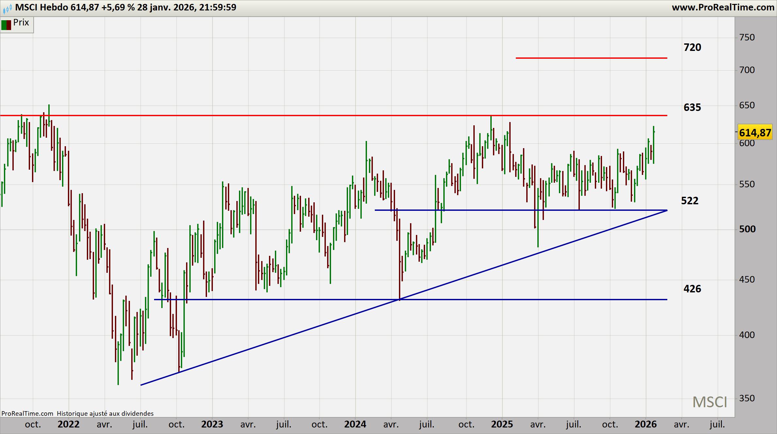
Task: Click the 350 mark on the price scale
Action: 747,398
